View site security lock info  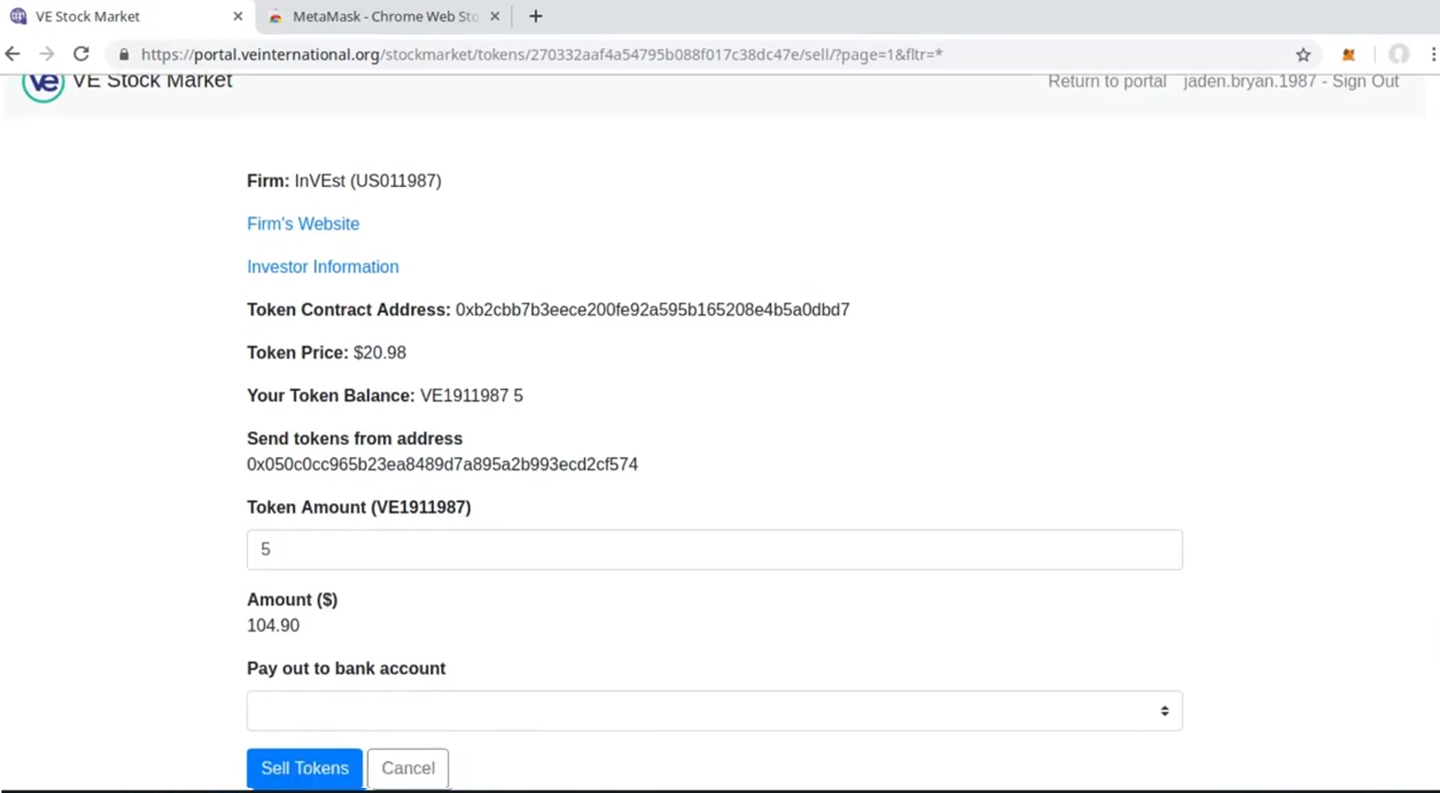(x=124, y=55)
